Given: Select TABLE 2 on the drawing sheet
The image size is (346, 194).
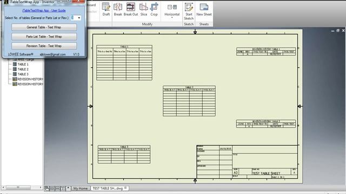Looking at the screenshot, I should pyautogui.click(x=189, y=101).
